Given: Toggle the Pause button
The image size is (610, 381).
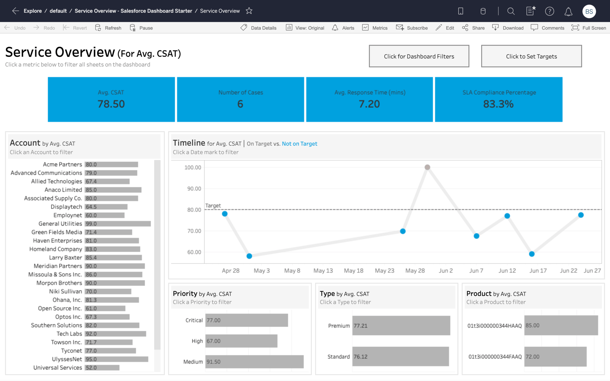Looking at the screenshot, I should [x=142, y=28].
